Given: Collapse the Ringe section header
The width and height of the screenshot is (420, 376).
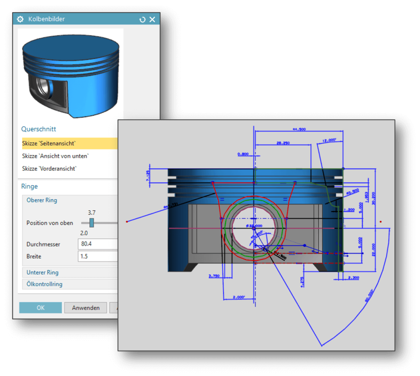Looking at the screenshot, I should (x=29, y=186).
